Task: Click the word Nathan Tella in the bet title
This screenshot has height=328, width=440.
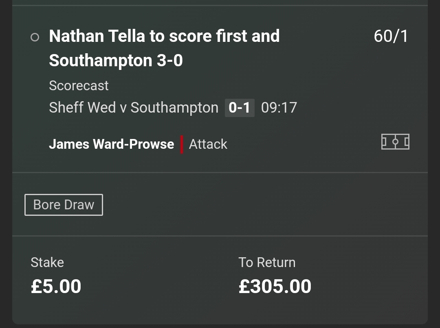Action: [x=97, y=37]
